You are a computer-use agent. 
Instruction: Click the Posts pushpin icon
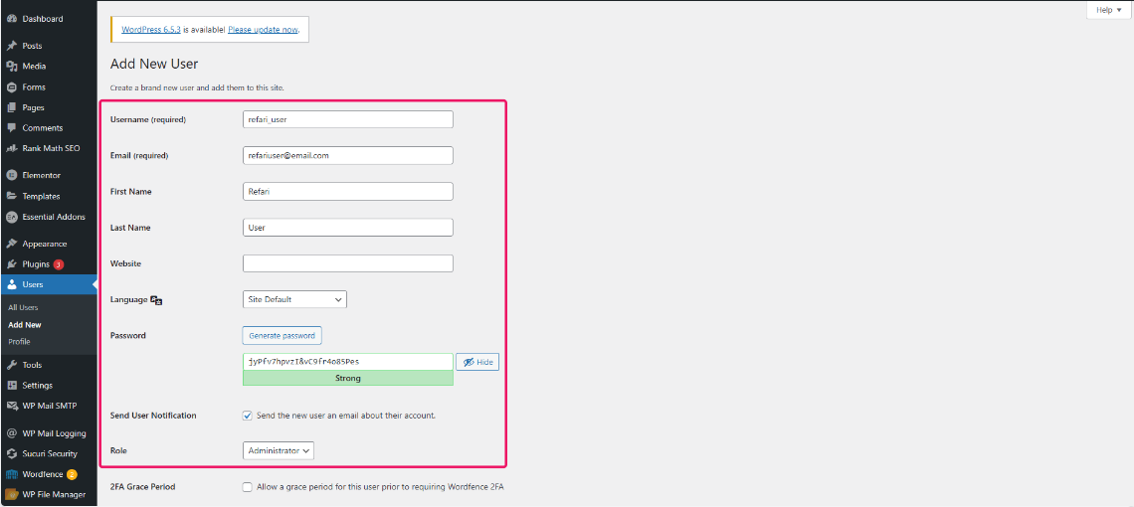coord(12,46)
